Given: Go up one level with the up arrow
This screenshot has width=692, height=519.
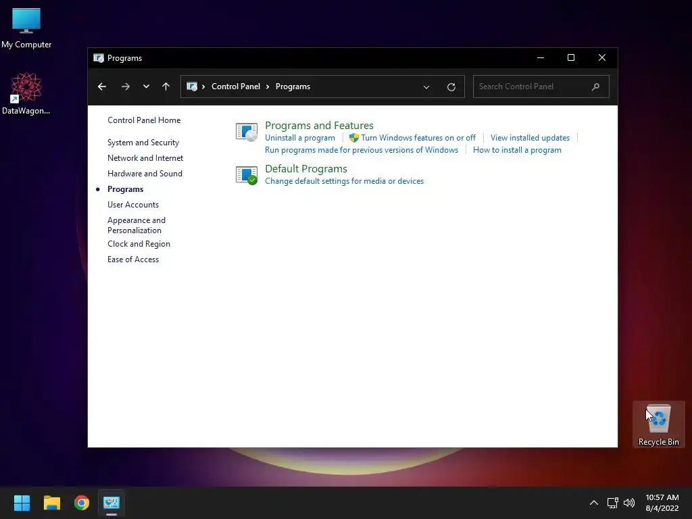Looking at the screenshot, I should coord(166,86).
